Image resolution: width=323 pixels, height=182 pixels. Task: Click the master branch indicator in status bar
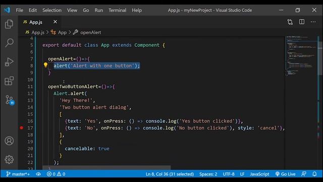point(18,174)
